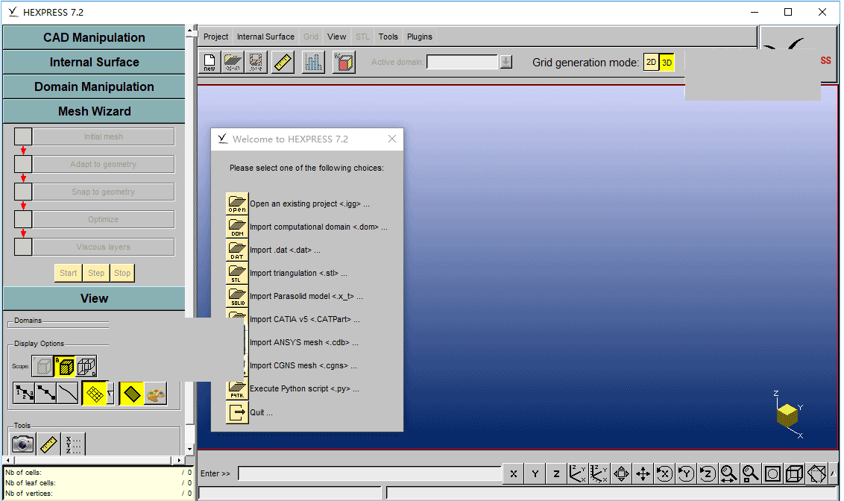Screen dimensions: 844x501
Task: Click the camera snapshot tool
Action: pos(22,444)
